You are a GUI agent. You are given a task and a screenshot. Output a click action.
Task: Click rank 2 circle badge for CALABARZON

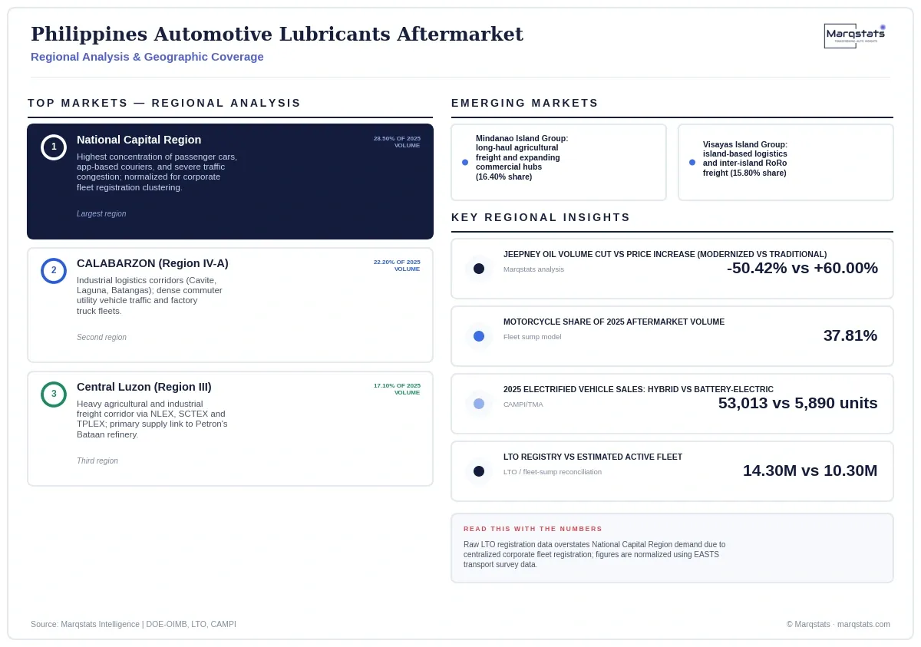[x=54, y=270]
